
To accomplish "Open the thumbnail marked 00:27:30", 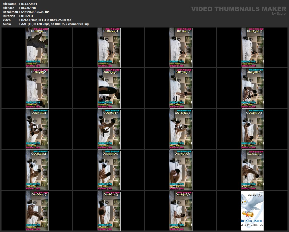I will 181,88.
